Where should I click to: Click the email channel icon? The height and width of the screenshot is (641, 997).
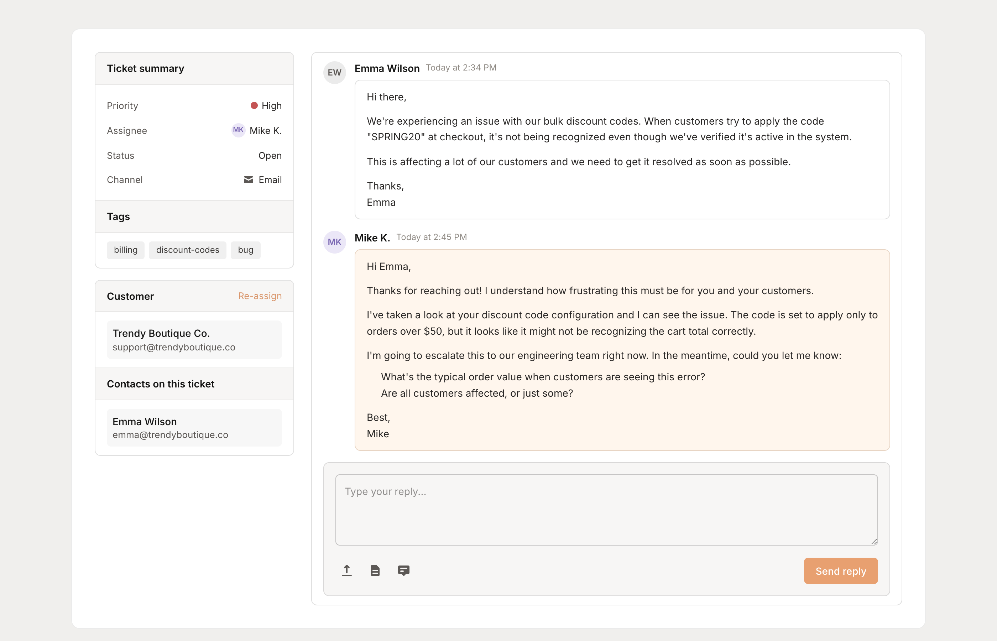pyautogui.click(x=248, y=179)
